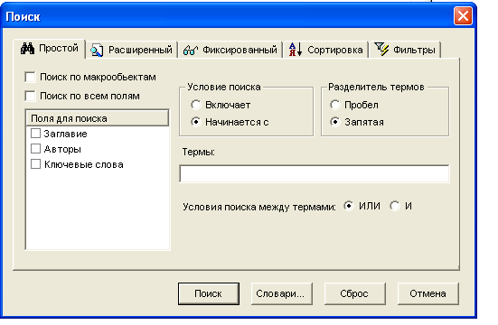The width and height of the screenshot is (498, 325).
Task: Select ИЛИ condition between terms
Action: pyautogui.click(x=348, y=206)
